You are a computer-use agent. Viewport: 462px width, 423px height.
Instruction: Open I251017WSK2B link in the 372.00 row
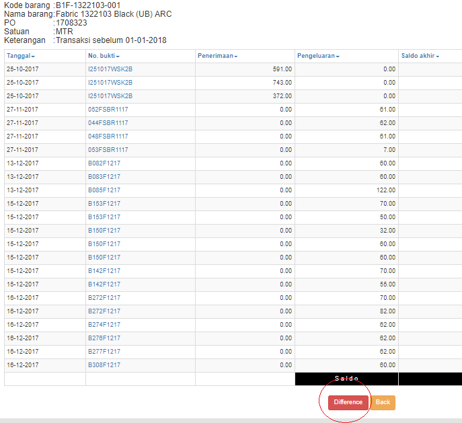(110, 96)
